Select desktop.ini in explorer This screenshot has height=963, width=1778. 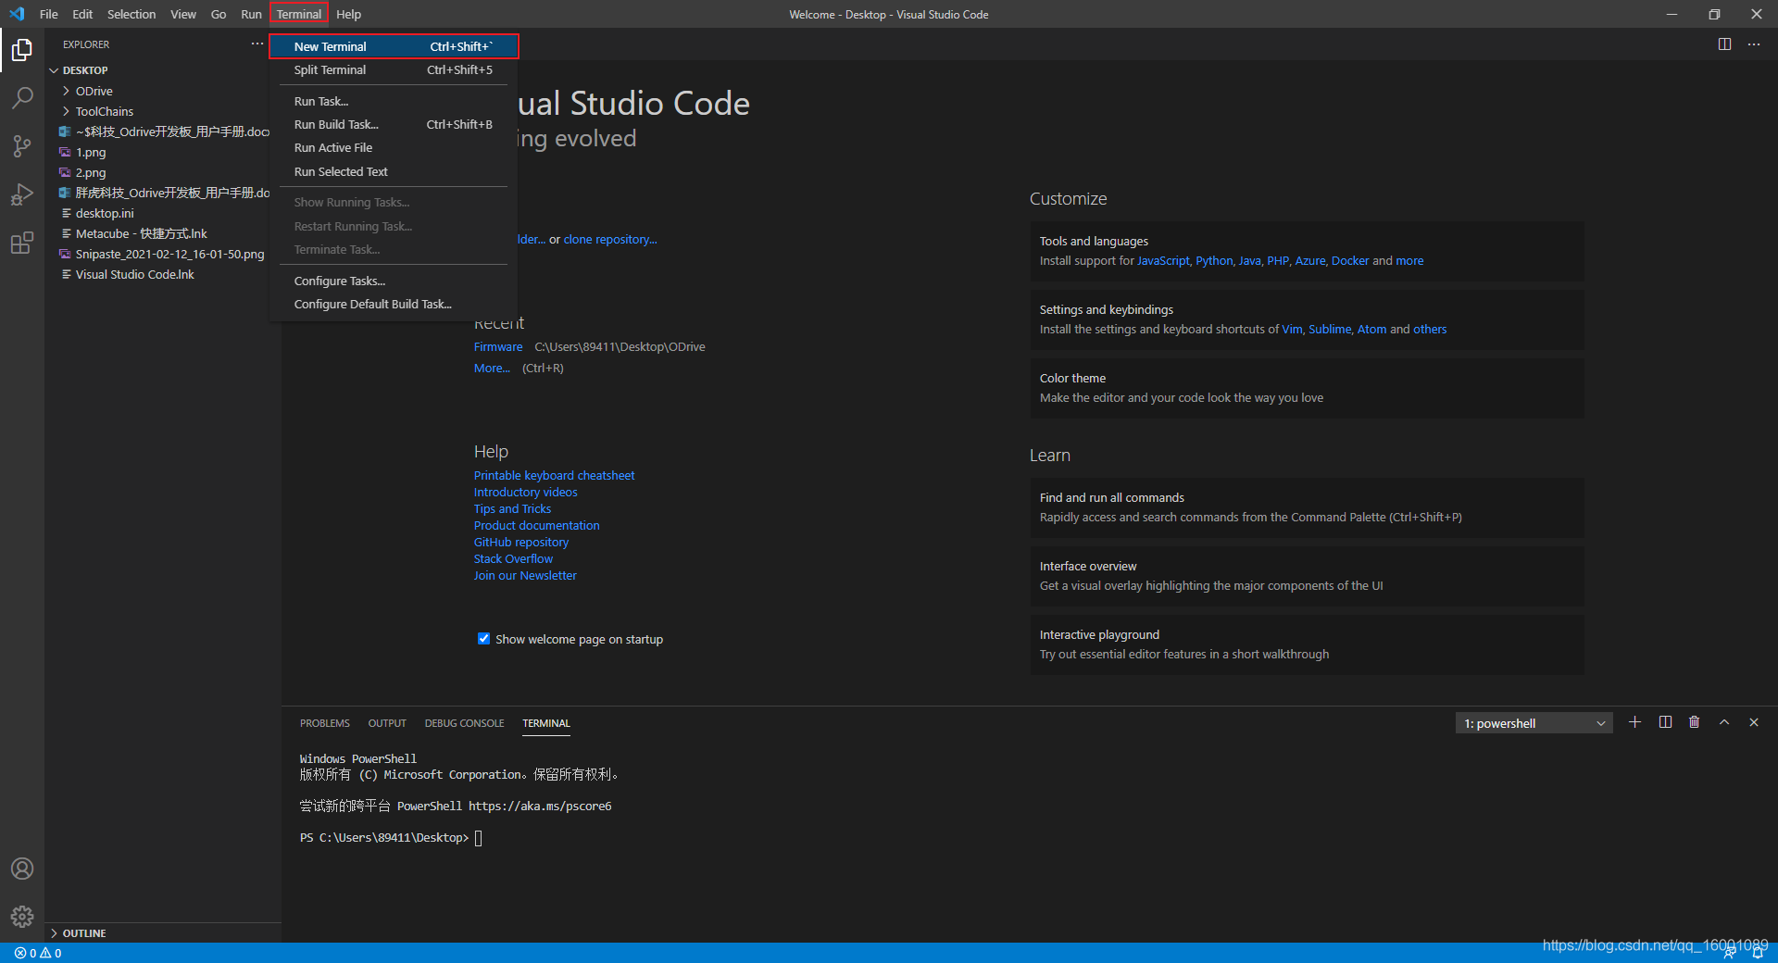[105, 213]
